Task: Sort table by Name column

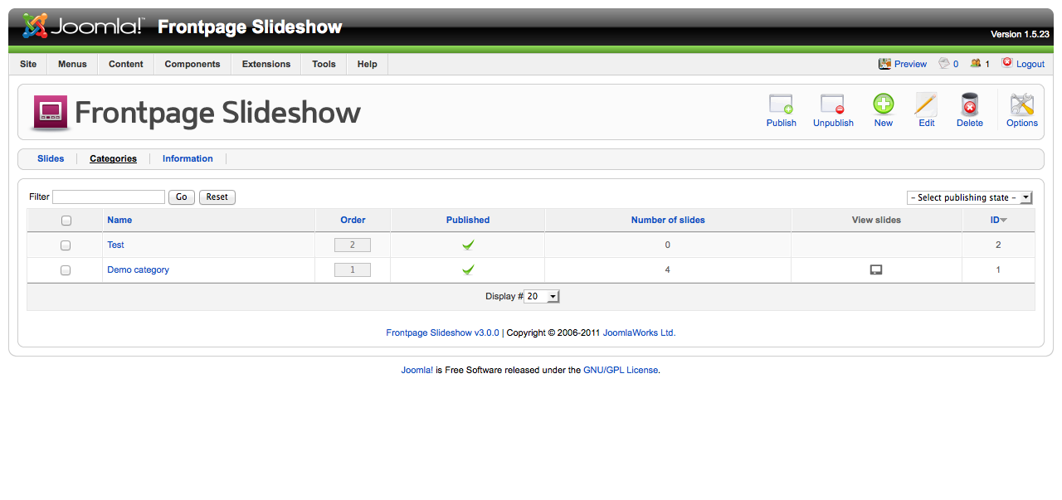Action: click(x=119, y=220)
